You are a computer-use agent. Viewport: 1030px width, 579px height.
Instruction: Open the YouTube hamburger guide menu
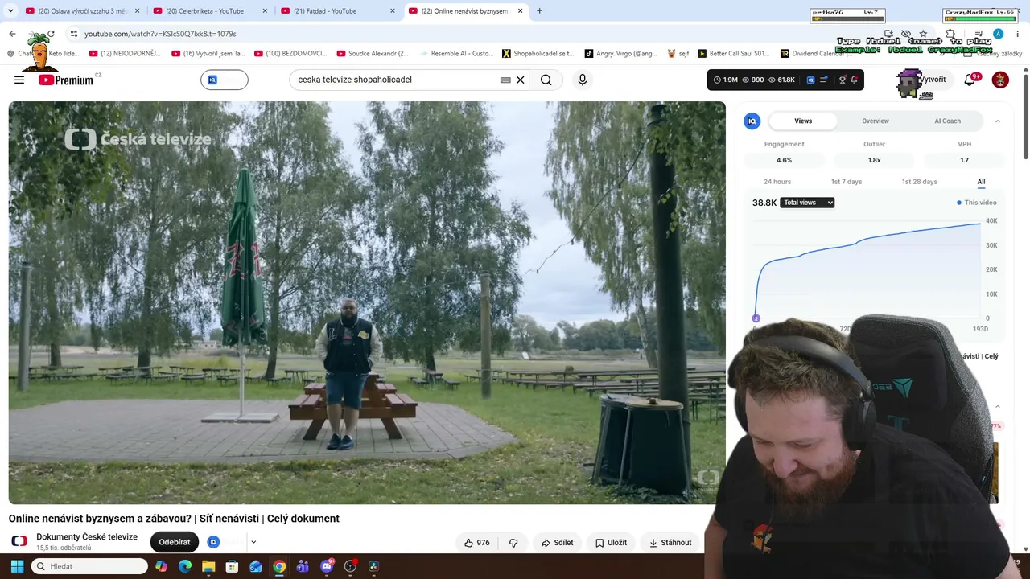click(19, 80)
